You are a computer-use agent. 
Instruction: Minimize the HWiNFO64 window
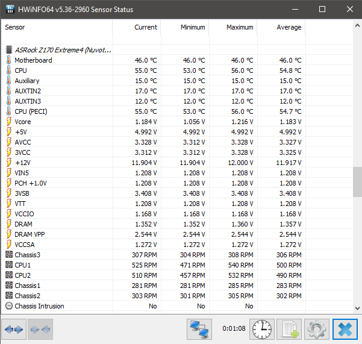coord(295,9)
